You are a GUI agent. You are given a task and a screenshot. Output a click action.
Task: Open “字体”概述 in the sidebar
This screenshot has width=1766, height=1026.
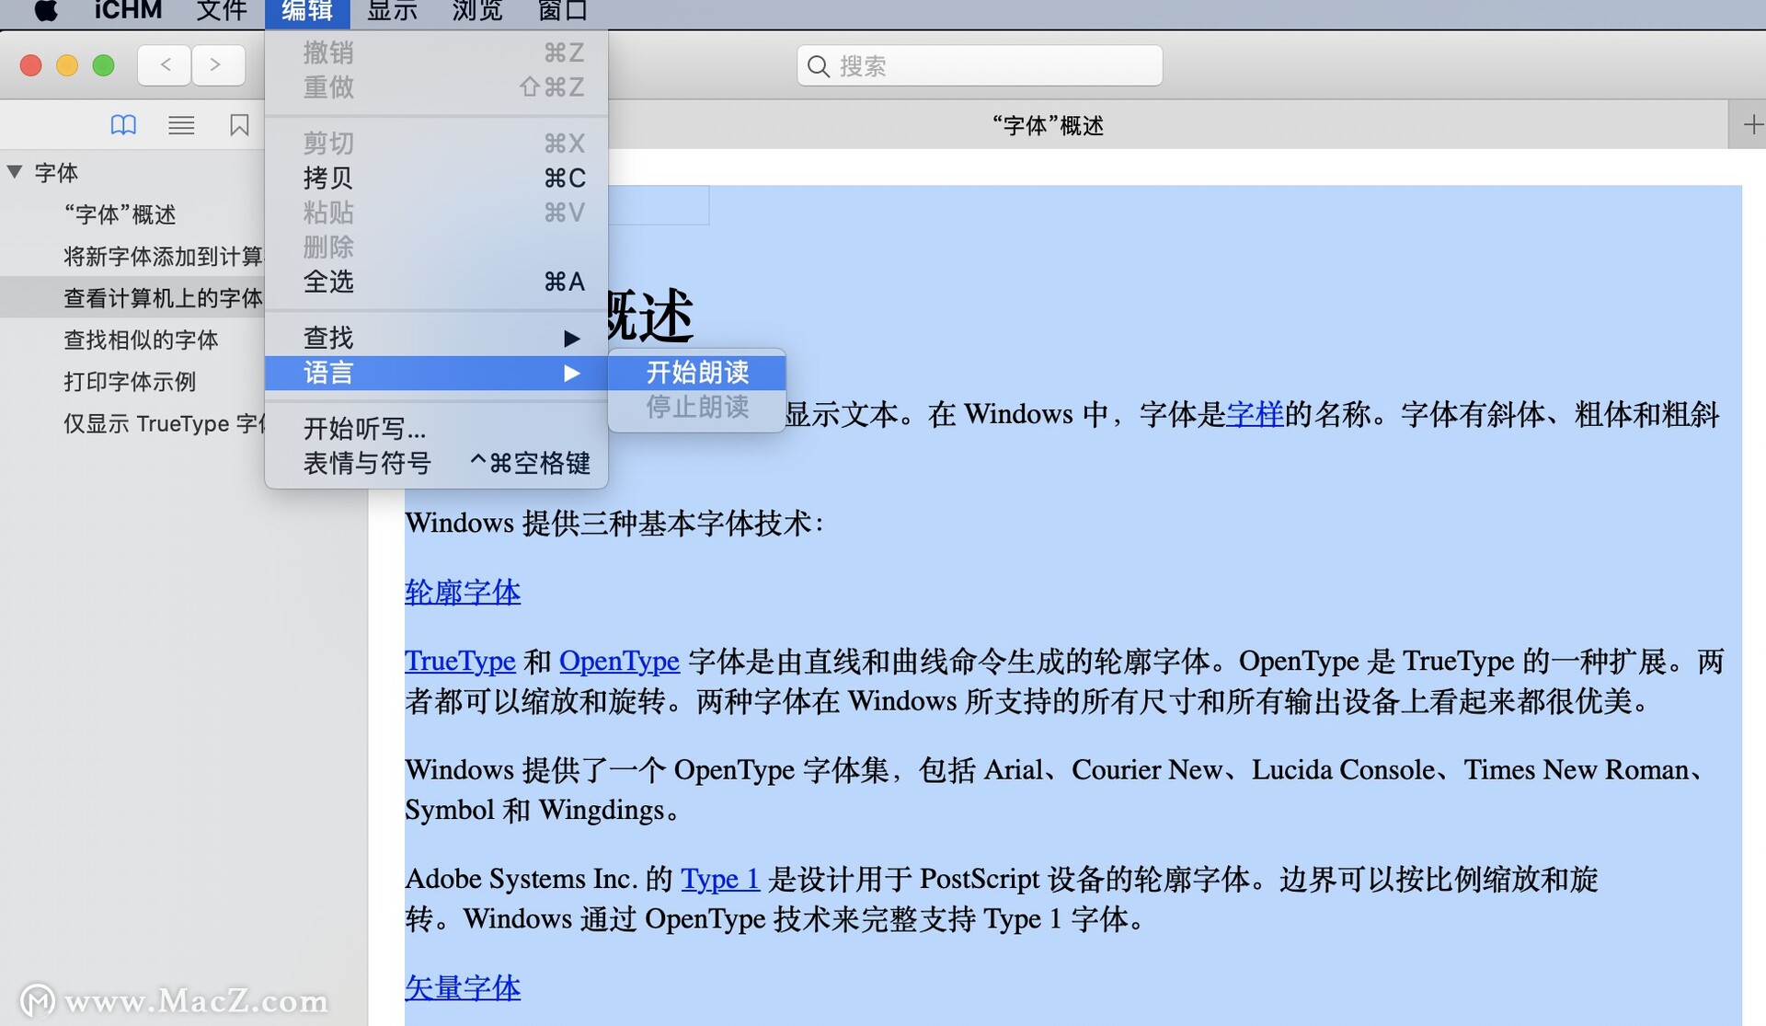(x=120, y=214)
